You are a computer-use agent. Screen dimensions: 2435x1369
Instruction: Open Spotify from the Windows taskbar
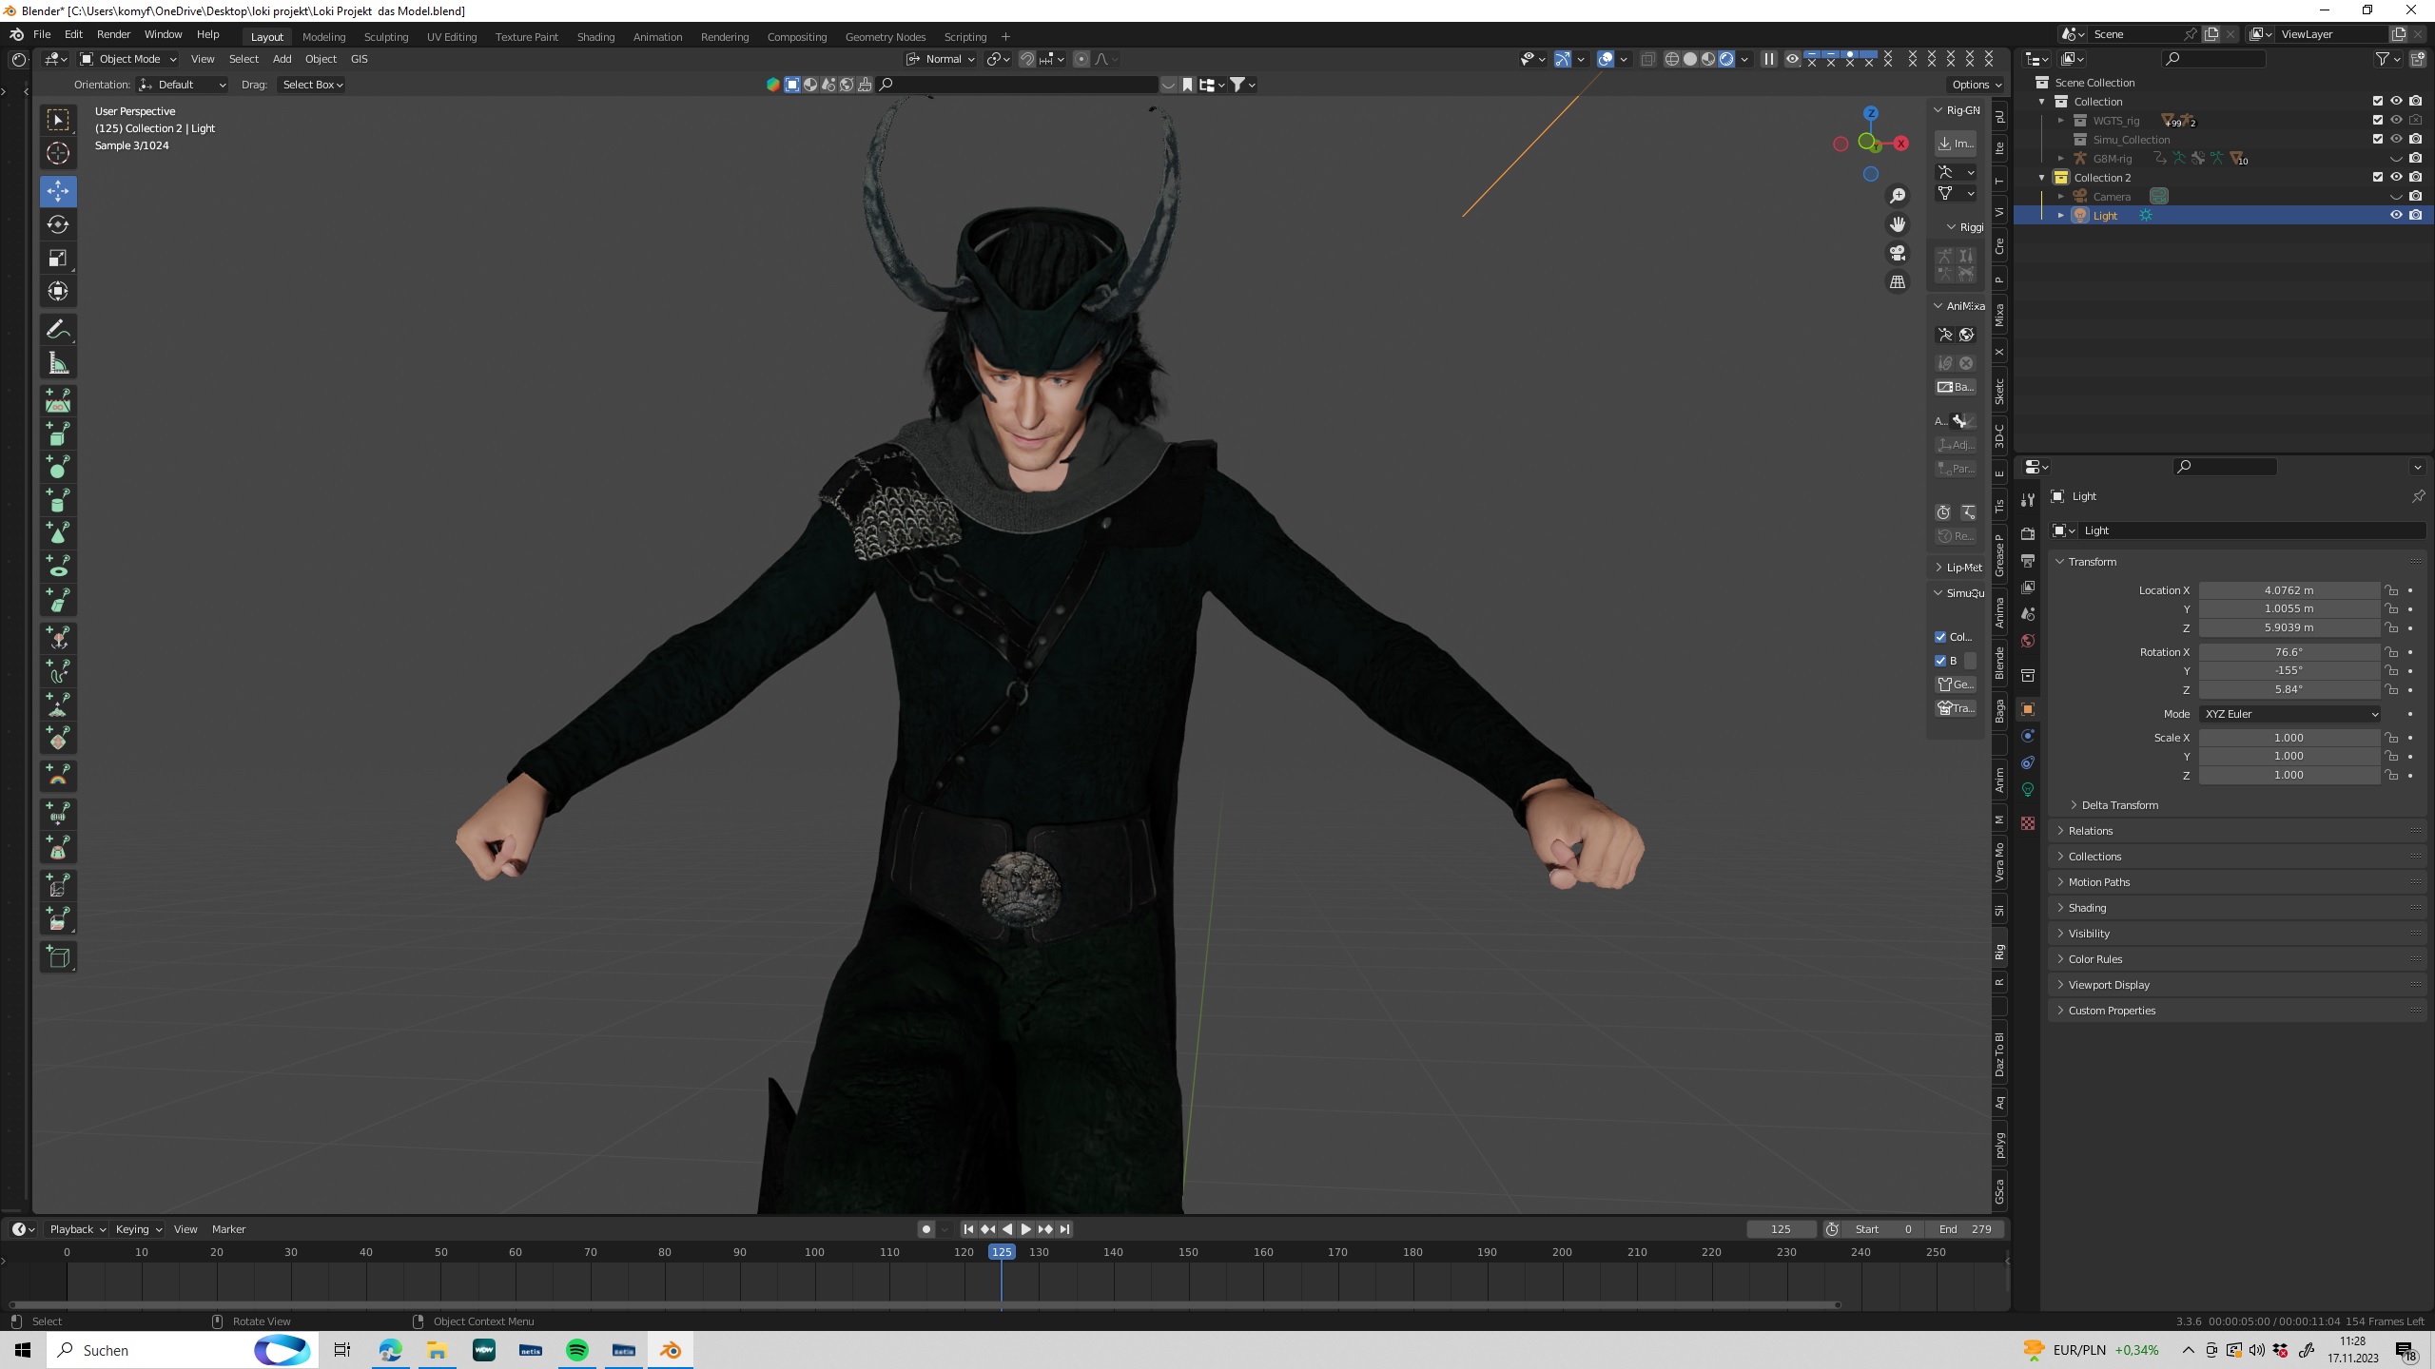(577, 1350)
